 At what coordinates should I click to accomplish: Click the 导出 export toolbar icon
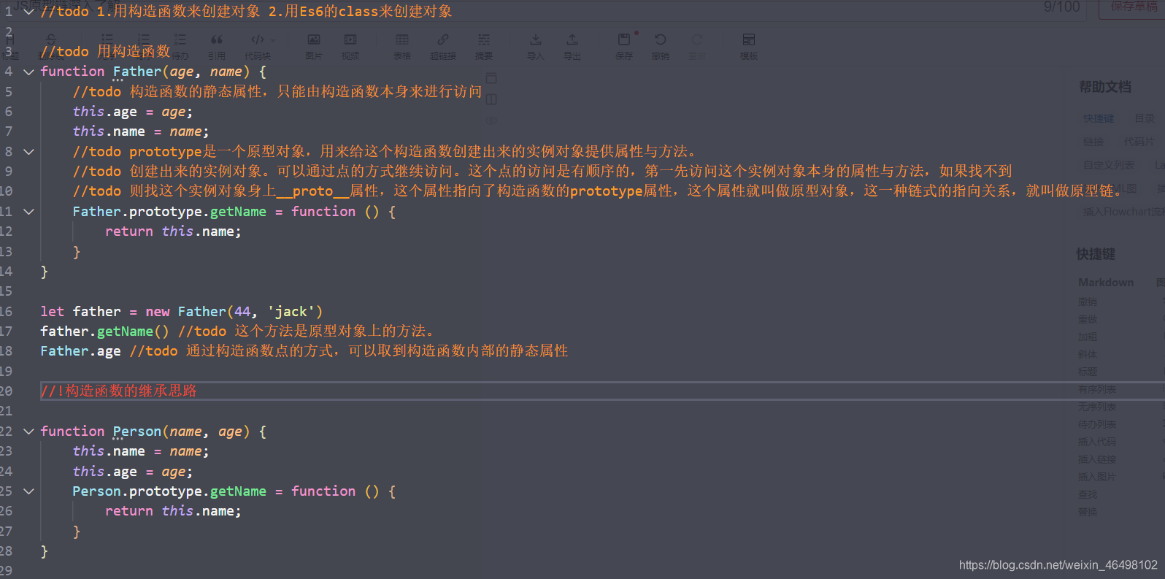[572, 39]
